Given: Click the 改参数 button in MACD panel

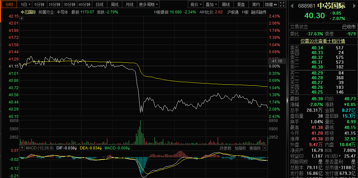Looking at the screenshot, I should [x=225, y=148].
